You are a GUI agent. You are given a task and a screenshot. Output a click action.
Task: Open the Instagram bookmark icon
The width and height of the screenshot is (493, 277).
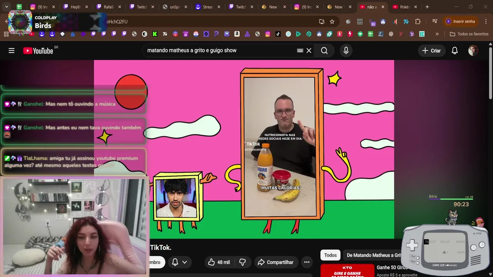point(268,34)
